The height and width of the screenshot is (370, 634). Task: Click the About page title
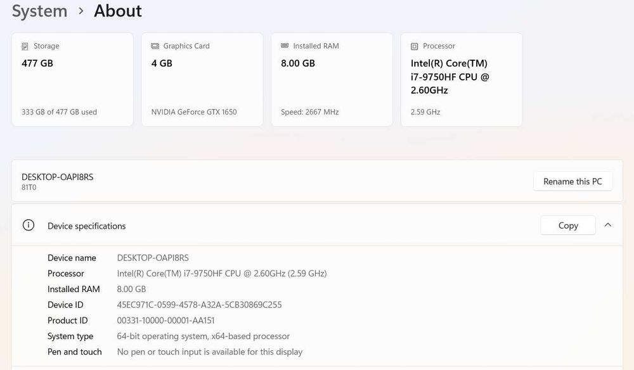[x=118, y=11]
